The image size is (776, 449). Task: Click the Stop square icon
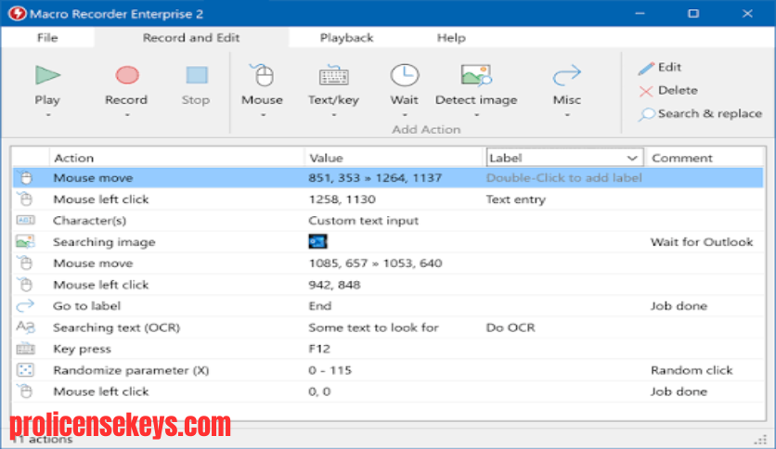[197, 75]
